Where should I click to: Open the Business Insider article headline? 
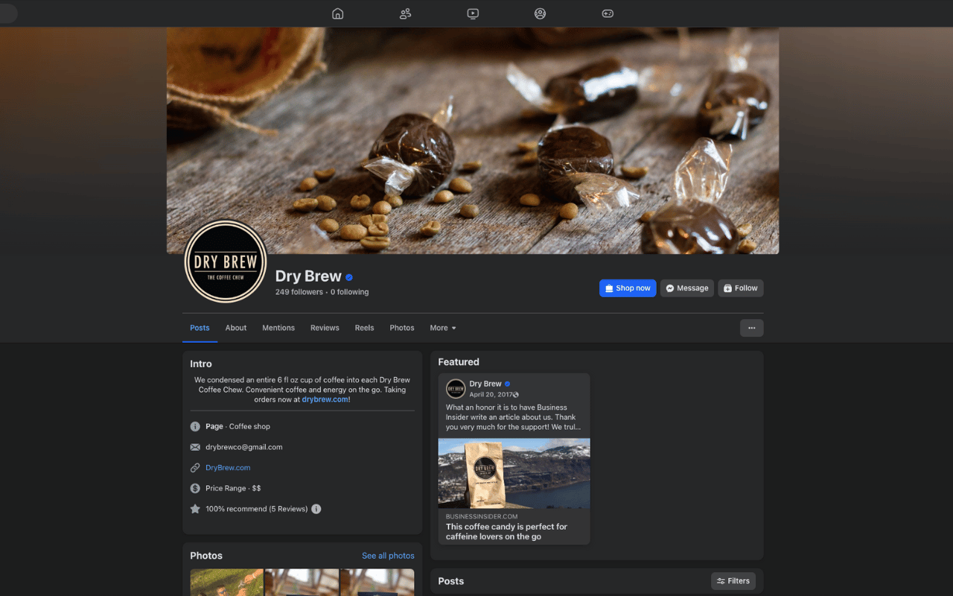[x=506, y=531]
